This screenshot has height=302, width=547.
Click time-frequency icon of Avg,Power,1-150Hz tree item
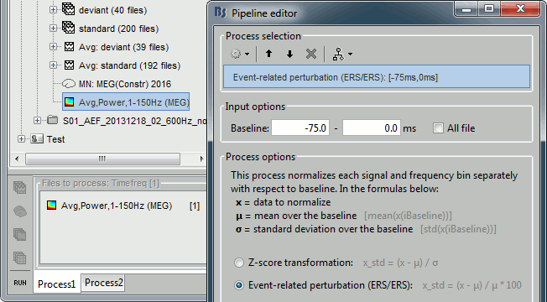(69, 102)
